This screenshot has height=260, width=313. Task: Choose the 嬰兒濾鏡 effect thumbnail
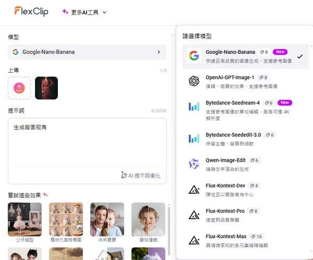point(148,219)
